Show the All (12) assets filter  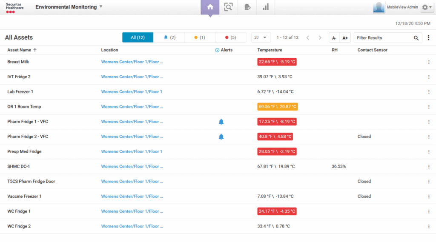138,37
